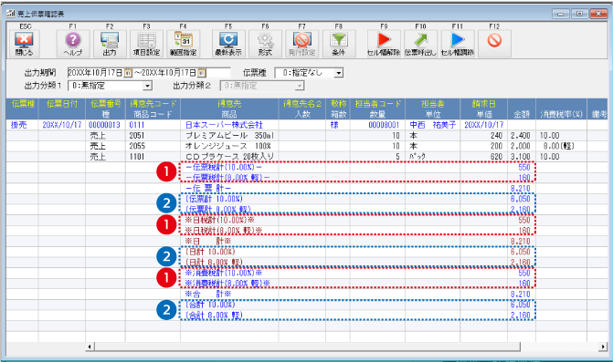
Task: Click the 敬称 column header
Action: point(338,109)
